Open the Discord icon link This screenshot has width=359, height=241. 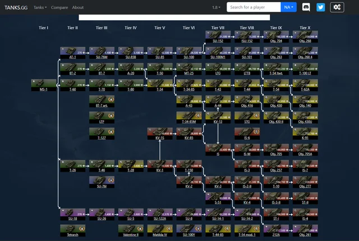(306, 7)
